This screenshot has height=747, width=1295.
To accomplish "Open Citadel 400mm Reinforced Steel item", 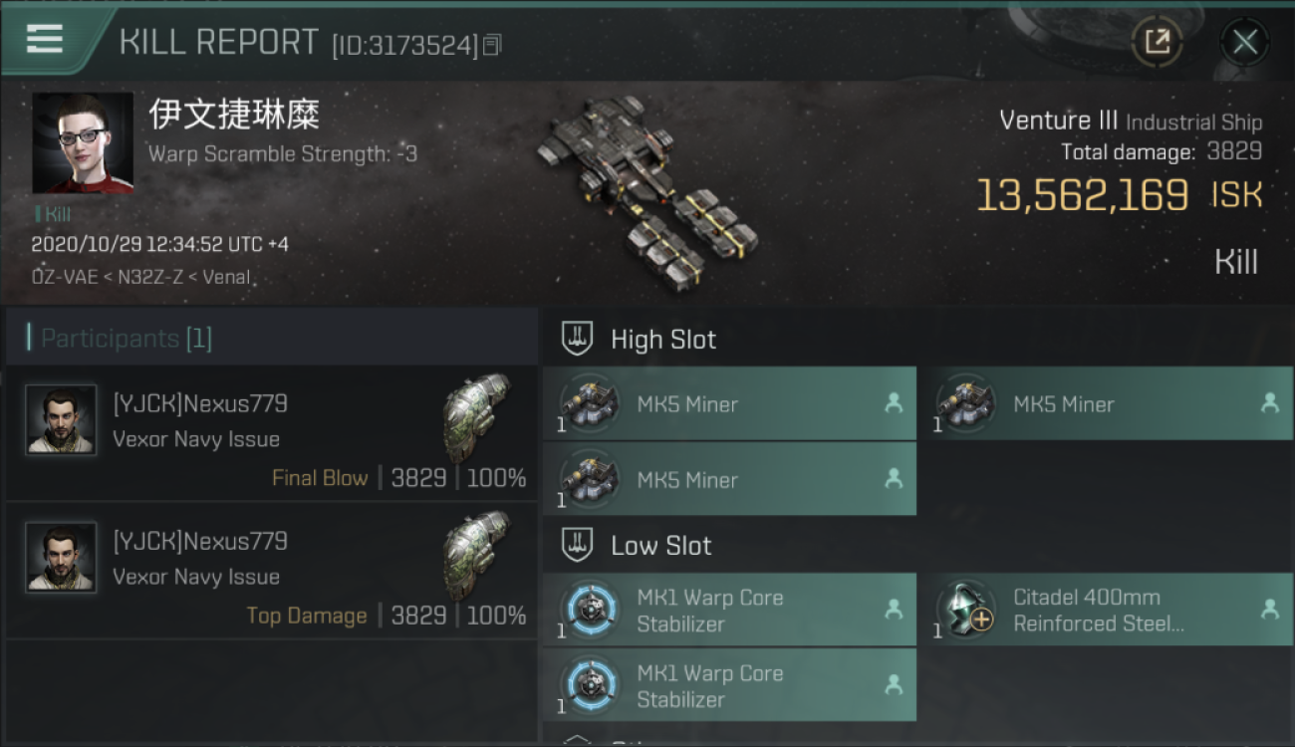I will click(x=1107, y=610).
